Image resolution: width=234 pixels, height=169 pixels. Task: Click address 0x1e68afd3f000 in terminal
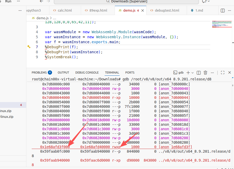click(x=55, y=147)
